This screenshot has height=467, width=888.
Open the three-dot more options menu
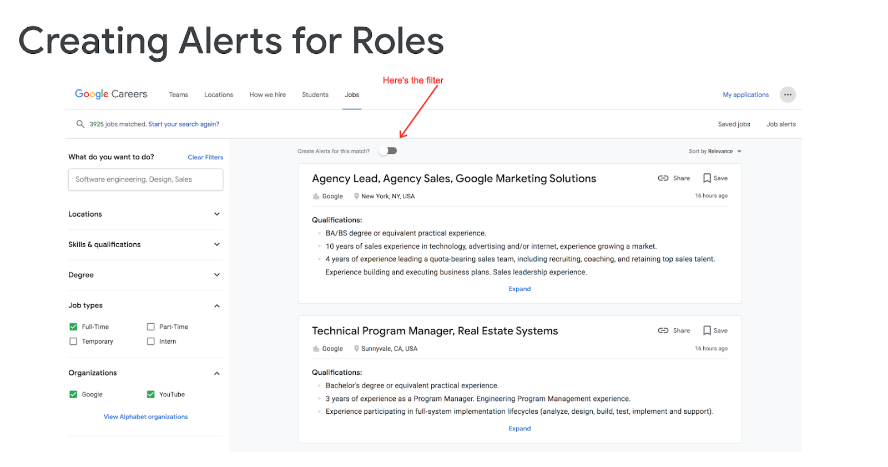point(788,94)
